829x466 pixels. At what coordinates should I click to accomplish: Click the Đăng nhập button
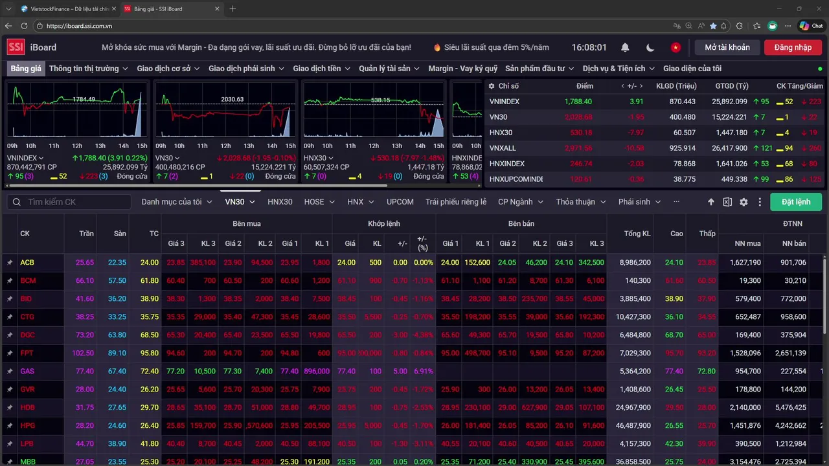click(x=793, y=47)
